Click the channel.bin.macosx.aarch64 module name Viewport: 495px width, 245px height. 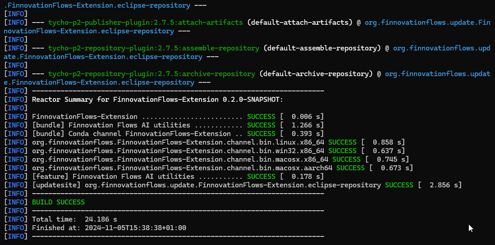183,168
